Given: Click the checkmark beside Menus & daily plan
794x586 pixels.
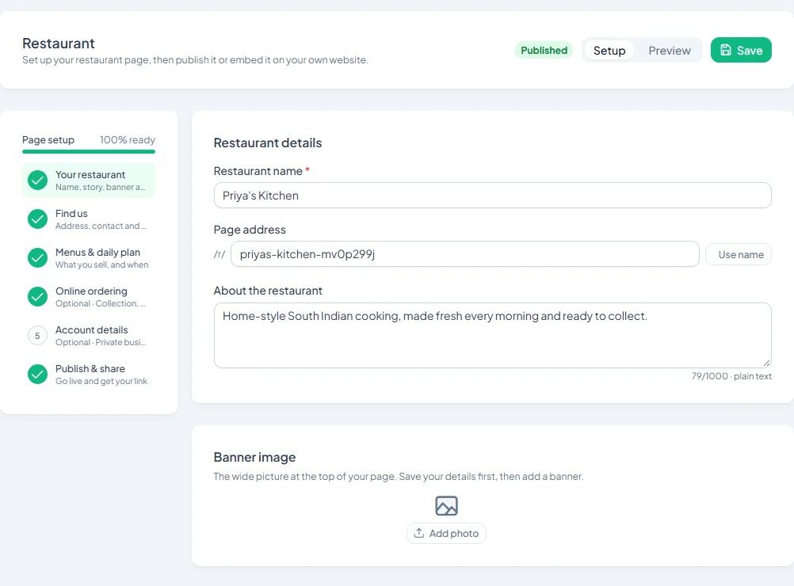Looking at the screenshot, I should pyautogui.click(x=37, y=258).
